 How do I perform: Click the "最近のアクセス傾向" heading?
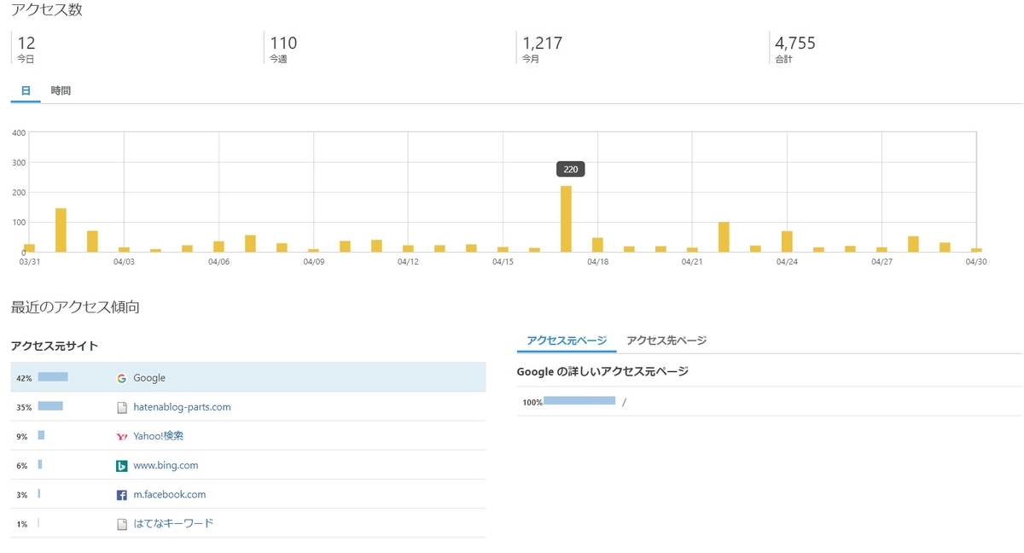click(x=75, y=306)
